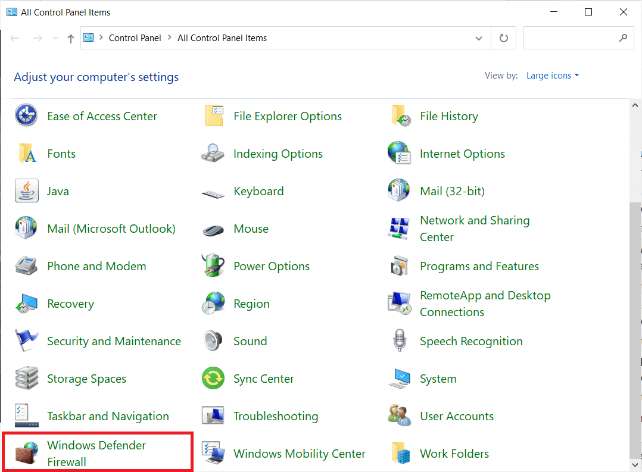Image resolution: width=642 pixels, height=472 pixels.
Task: Open the address bar history dropdown arrow
Action: click(x=479, y=38)
